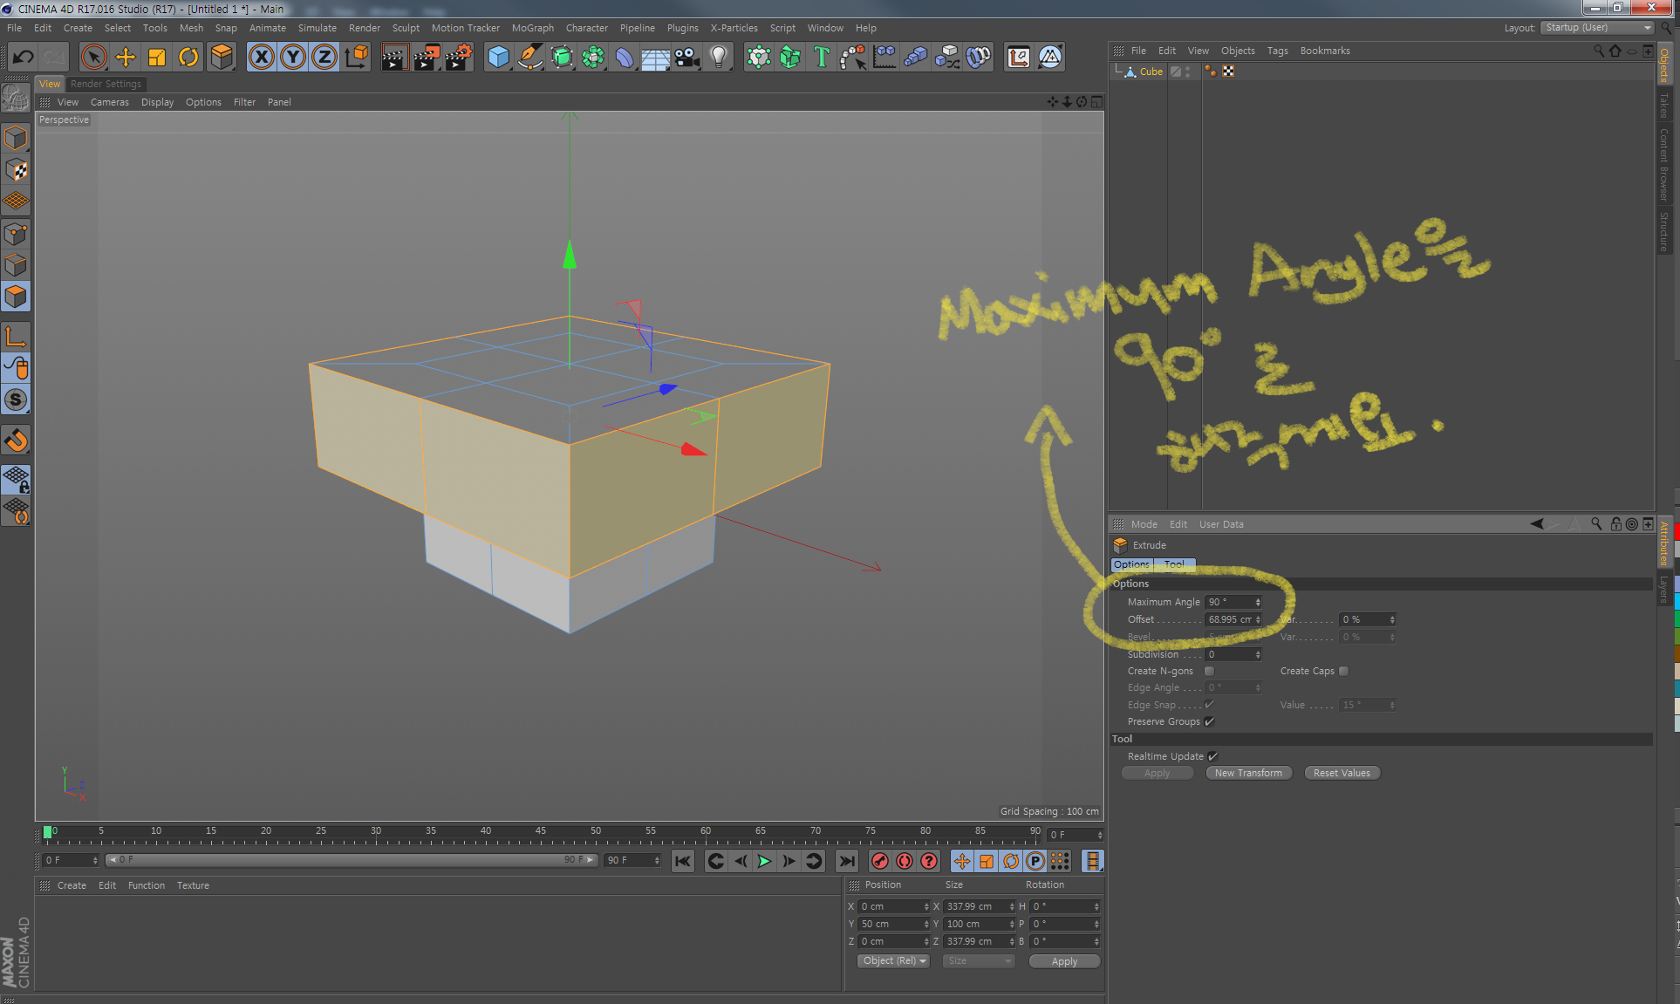Click the magnet workplane icon
1680x1004 pixels.
16,441
